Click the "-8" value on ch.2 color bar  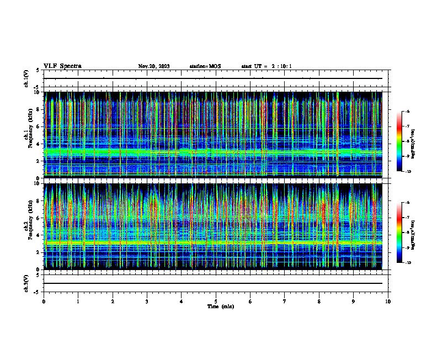408,233
